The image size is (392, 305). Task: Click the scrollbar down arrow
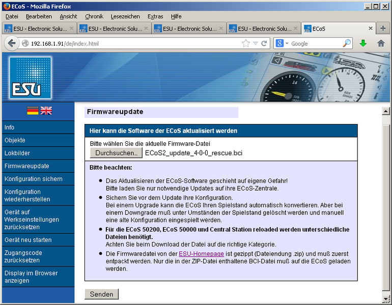tap(386, 298)
